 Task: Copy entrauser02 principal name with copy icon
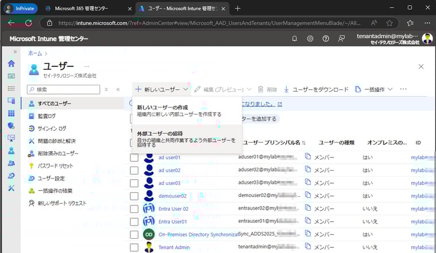coord(307,208)
